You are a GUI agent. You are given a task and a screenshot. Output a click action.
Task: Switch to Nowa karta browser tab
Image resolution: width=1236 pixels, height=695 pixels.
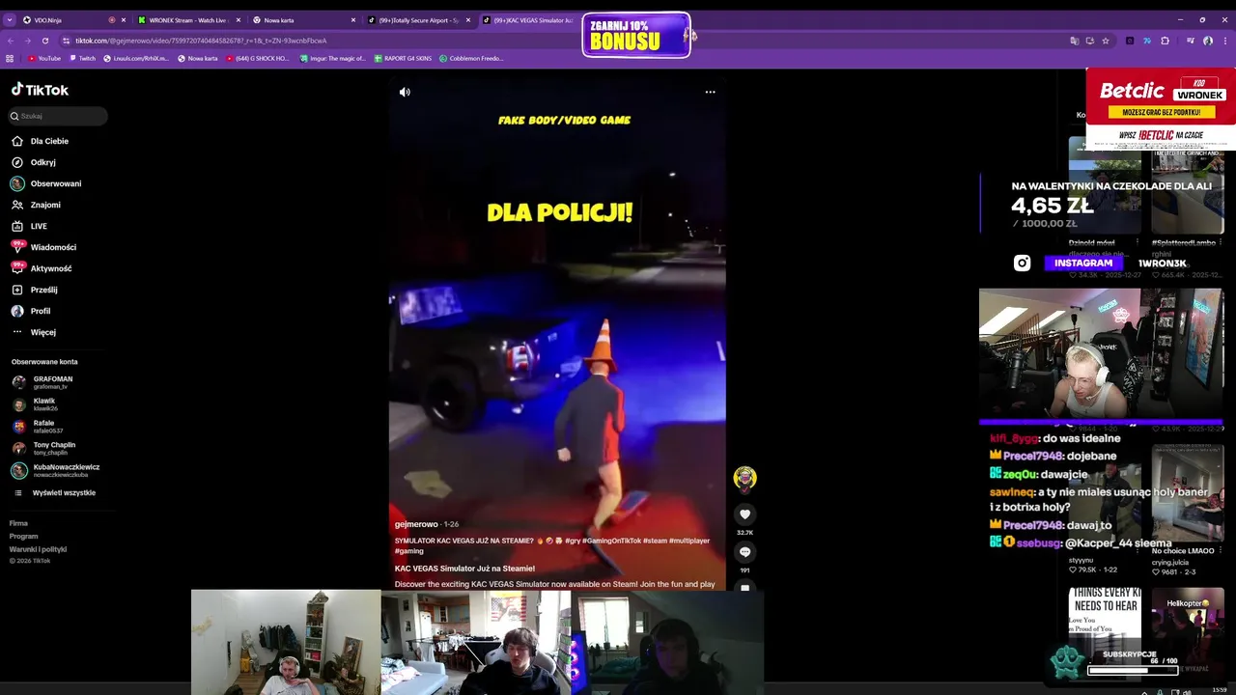point(303,20)
